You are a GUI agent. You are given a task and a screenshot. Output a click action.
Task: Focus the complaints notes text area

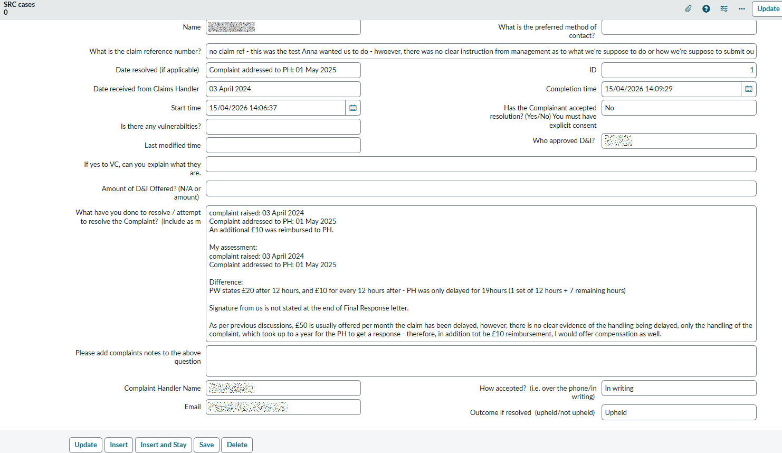481,361
